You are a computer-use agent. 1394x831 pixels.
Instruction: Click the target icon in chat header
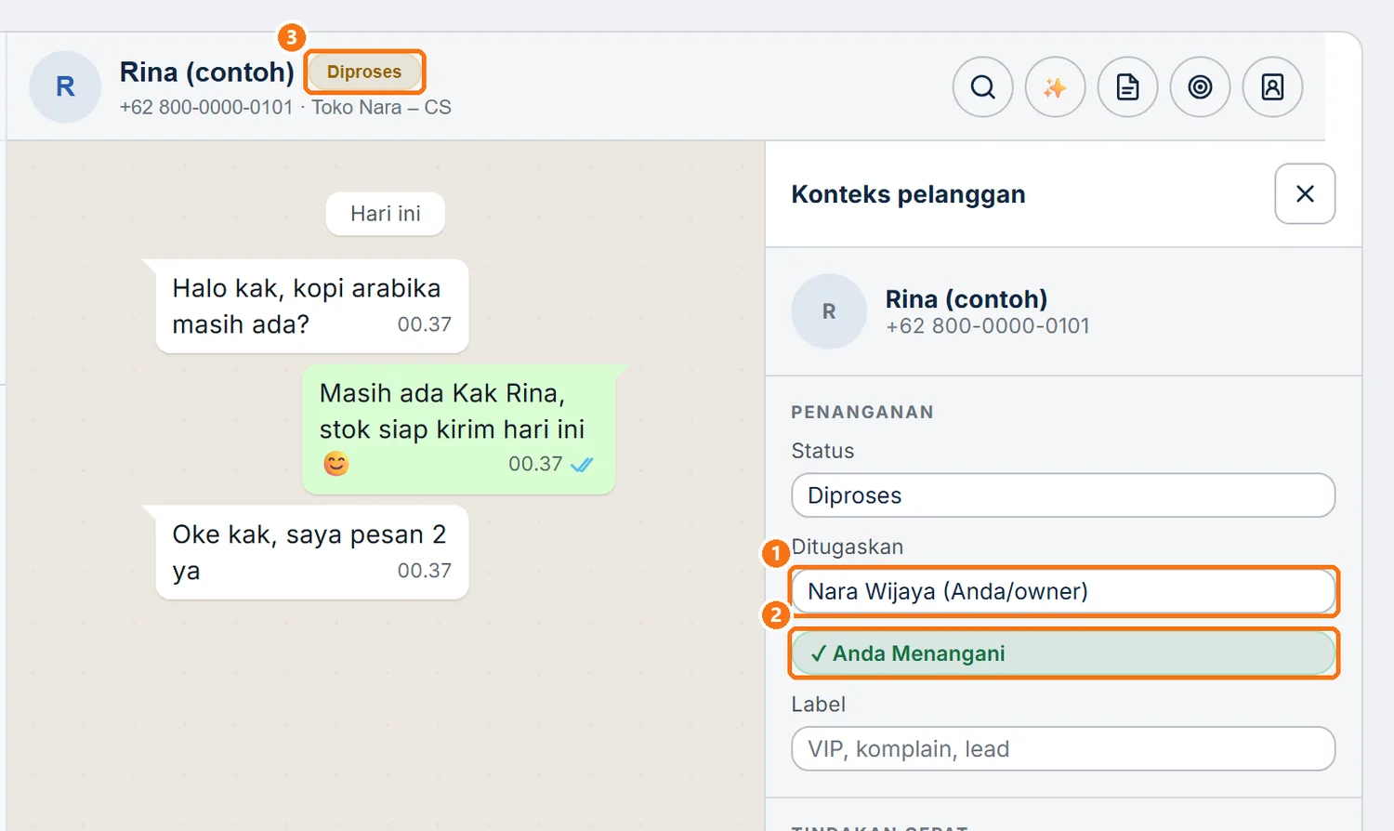1200,87
